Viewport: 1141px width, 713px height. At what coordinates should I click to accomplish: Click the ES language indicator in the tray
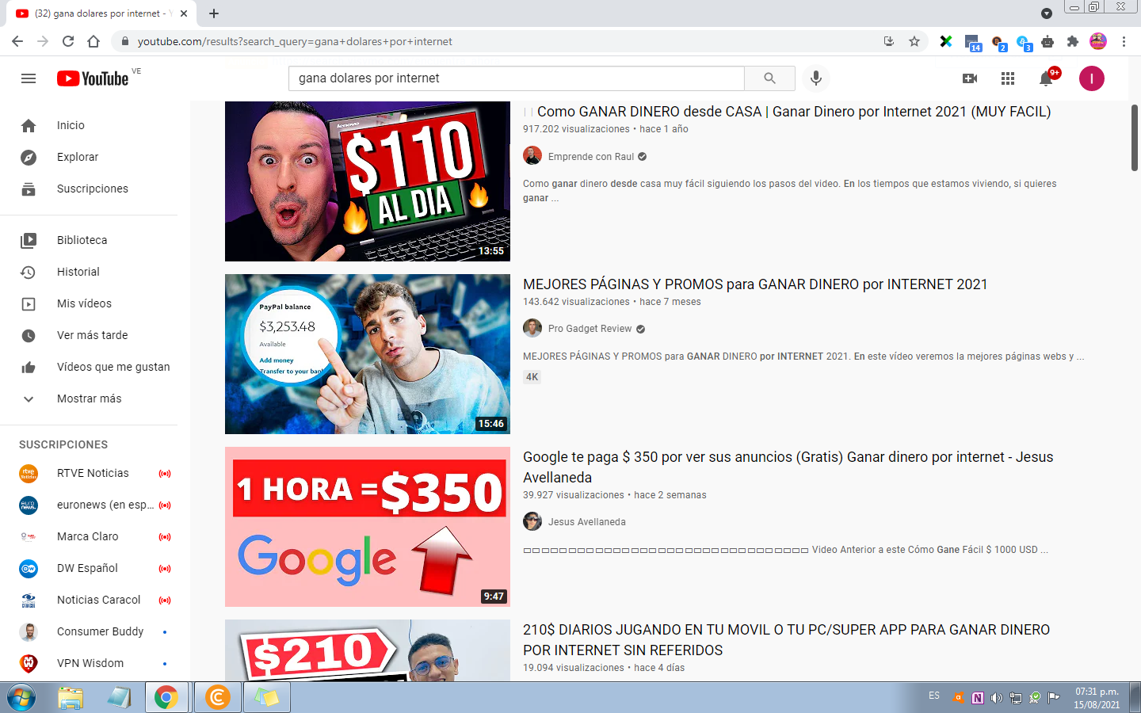[x=934, y=696]
